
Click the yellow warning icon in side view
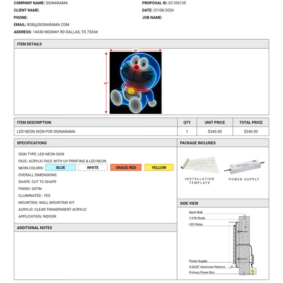pos(253,272)
